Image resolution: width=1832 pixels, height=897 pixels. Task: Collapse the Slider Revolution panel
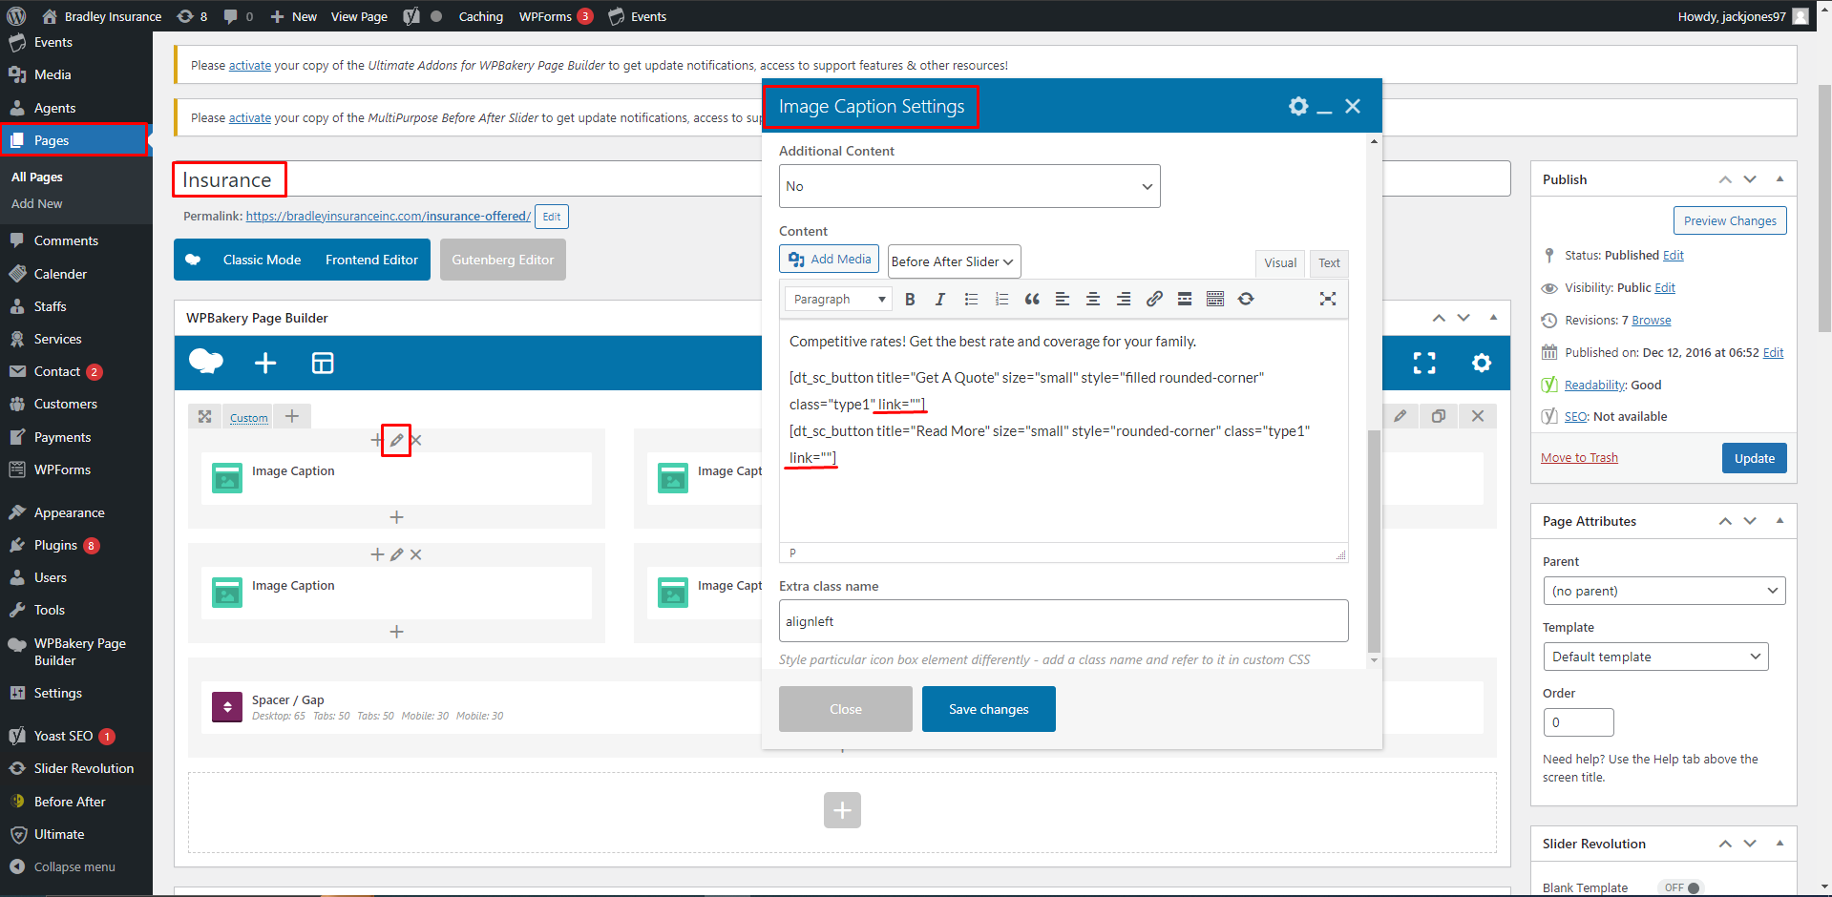tap(1779, 844)
